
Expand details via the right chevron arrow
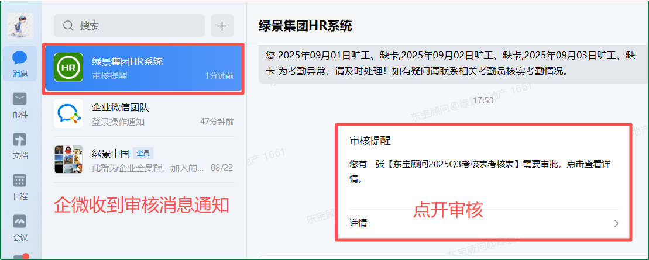click(616, 223)
